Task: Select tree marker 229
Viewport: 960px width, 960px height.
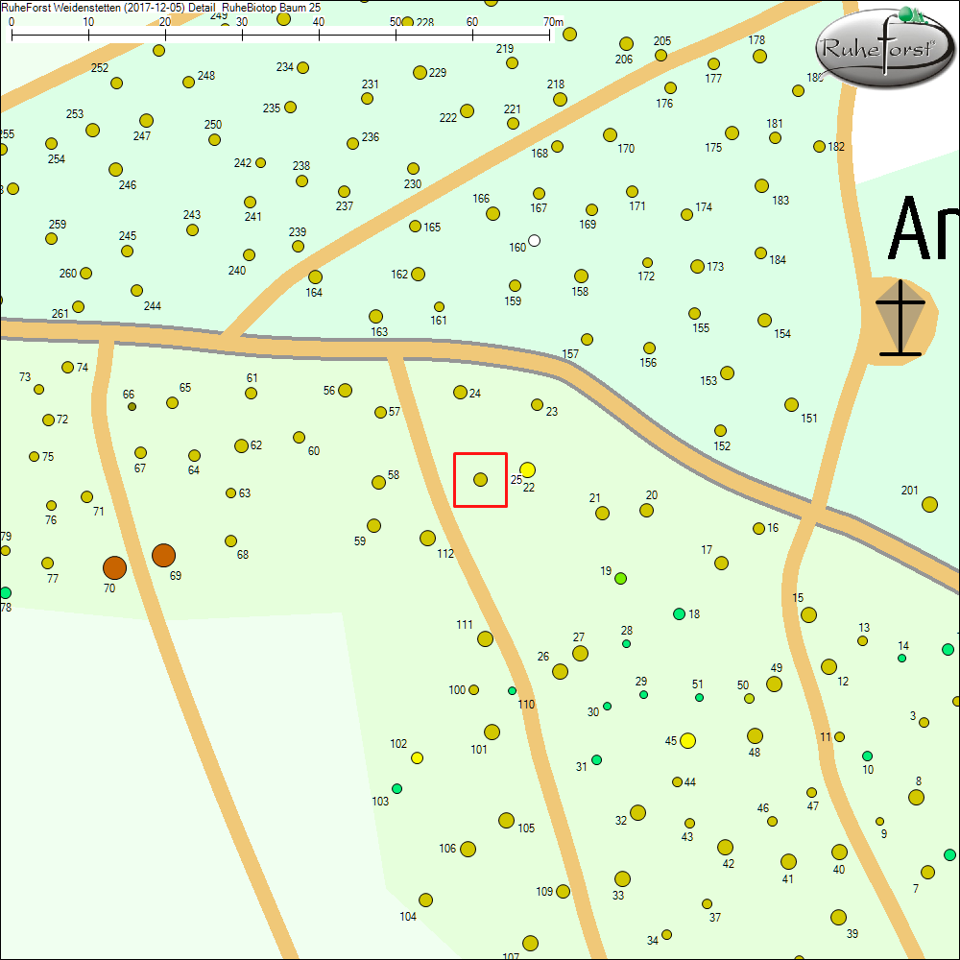Action: point(420,73)
